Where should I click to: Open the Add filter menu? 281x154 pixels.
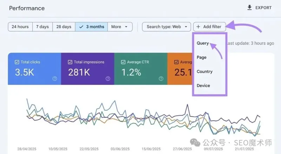(209, 27)
